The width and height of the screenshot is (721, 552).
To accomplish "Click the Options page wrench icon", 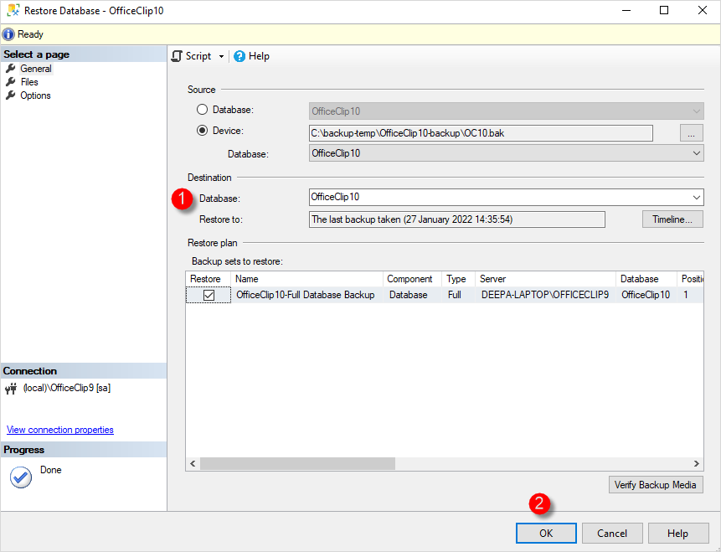I will (x=10, y=95).
